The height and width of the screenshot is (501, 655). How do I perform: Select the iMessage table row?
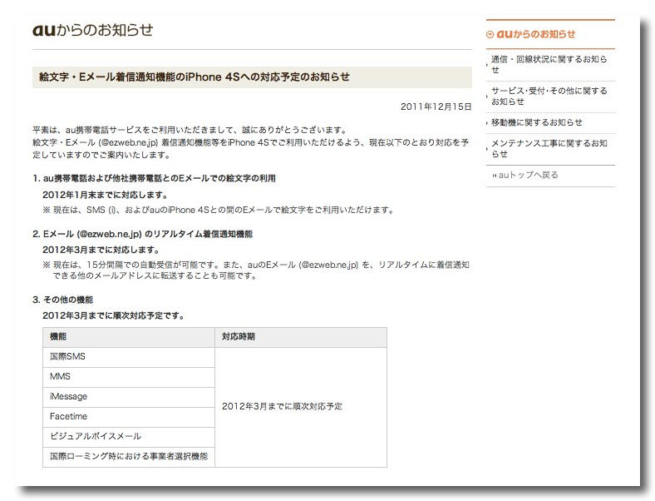click(129, 397)
